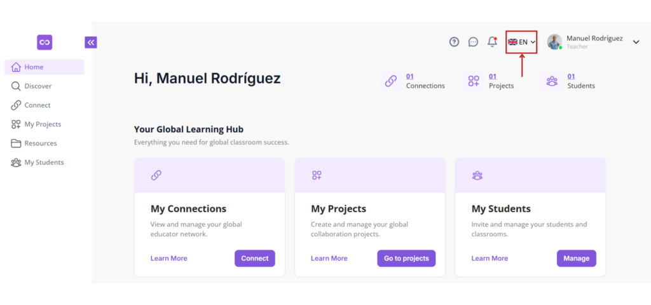Click the Resources folder icon in sidebar
Screen dimensions: 651x305
coord(16,144)
